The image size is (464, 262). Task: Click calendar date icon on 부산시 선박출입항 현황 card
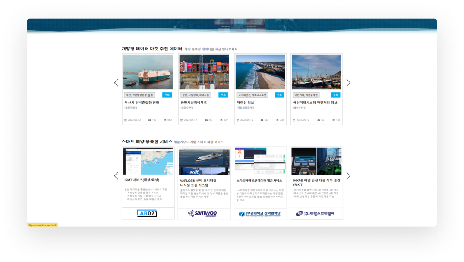126,120
